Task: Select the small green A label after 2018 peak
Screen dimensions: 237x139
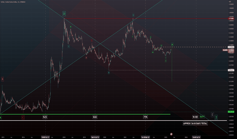Action: tap(71, 27)
